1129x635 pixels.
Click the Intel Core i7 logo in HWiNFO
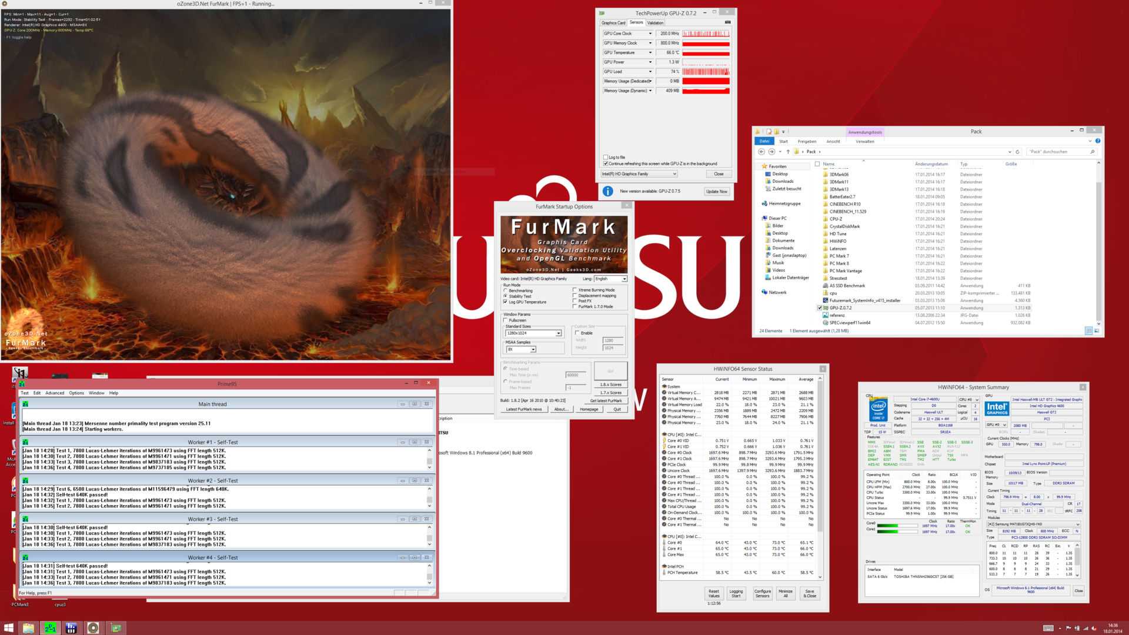[x=879, y=410]
